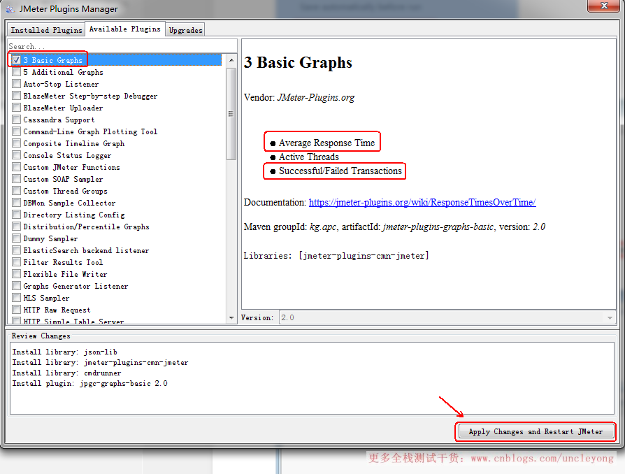The width and height of the screenshot is (625, 474).
Task: Select the Auto-Stop Listener list row
Action: tap(116, 84)
